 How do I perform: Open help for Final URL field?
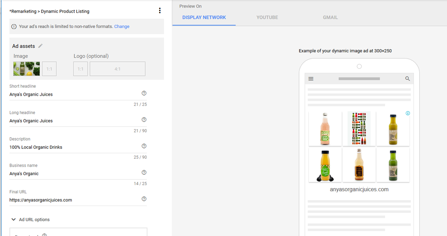(144, 199)
